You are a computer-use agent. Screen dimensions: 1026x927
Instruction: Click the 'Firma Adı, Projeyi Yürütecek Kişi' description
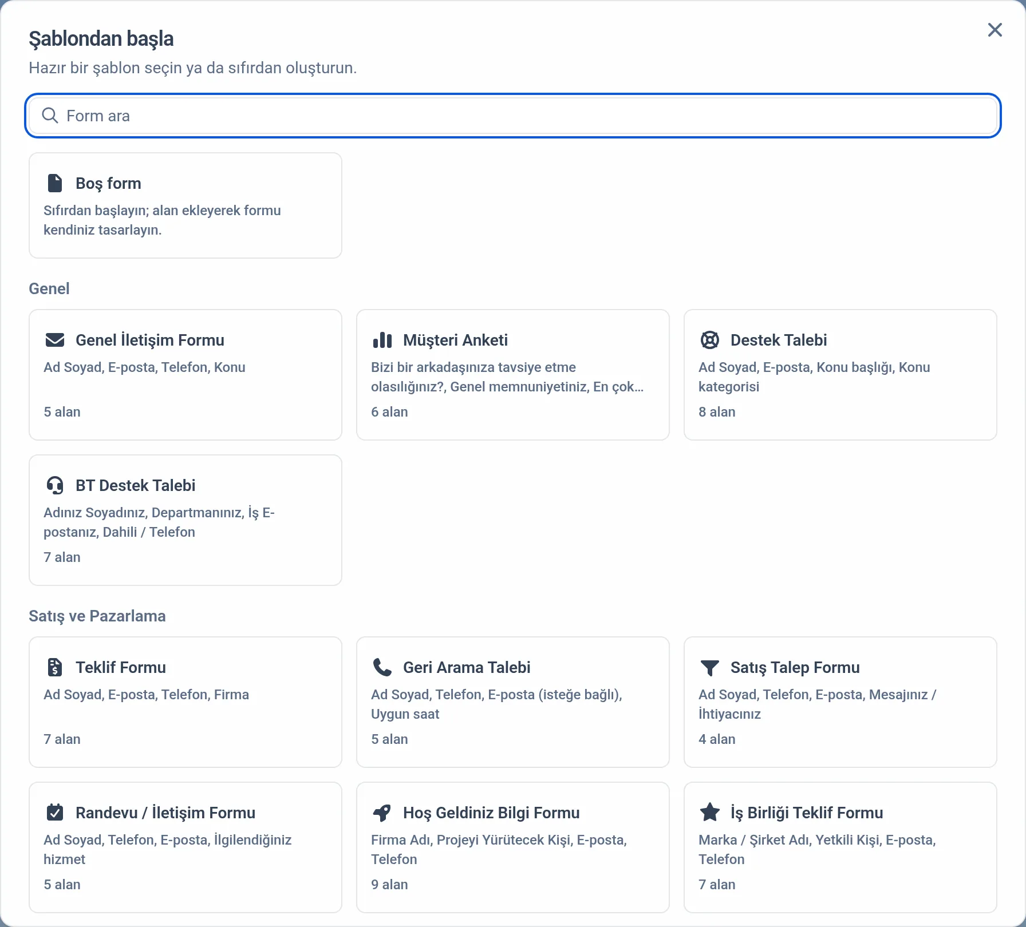[x=499, y=850]
